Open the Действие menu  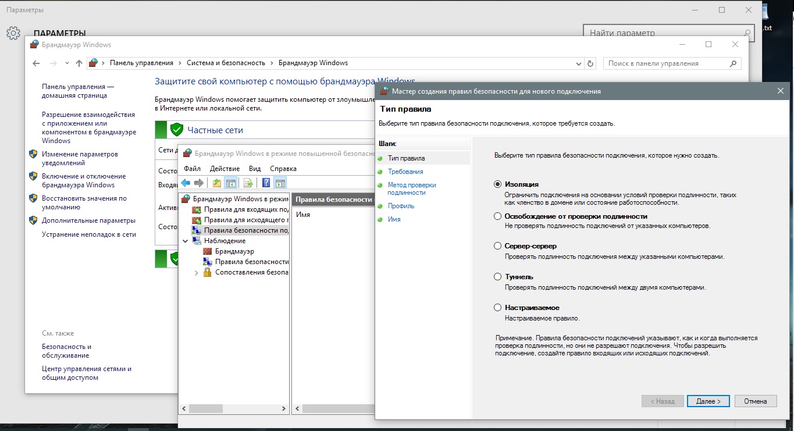click(225, 169)
